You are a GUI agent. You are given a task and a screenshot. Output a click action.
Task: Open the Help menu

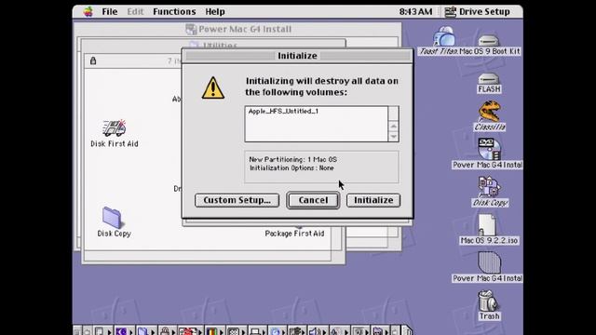coord(215,12)
